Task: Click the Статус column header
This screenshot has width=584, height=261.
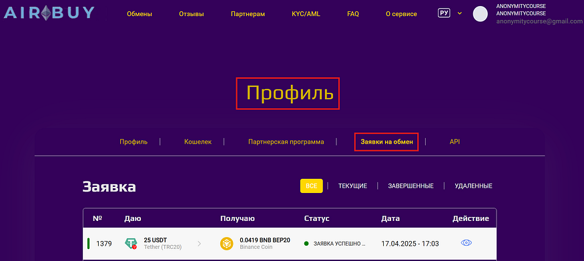Action: [316, 218]
